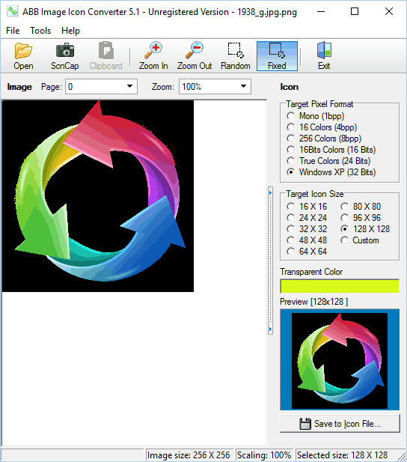Select the 128 X 128 icon size
Screen dimensions: 407x462
[x=365, y=229]
